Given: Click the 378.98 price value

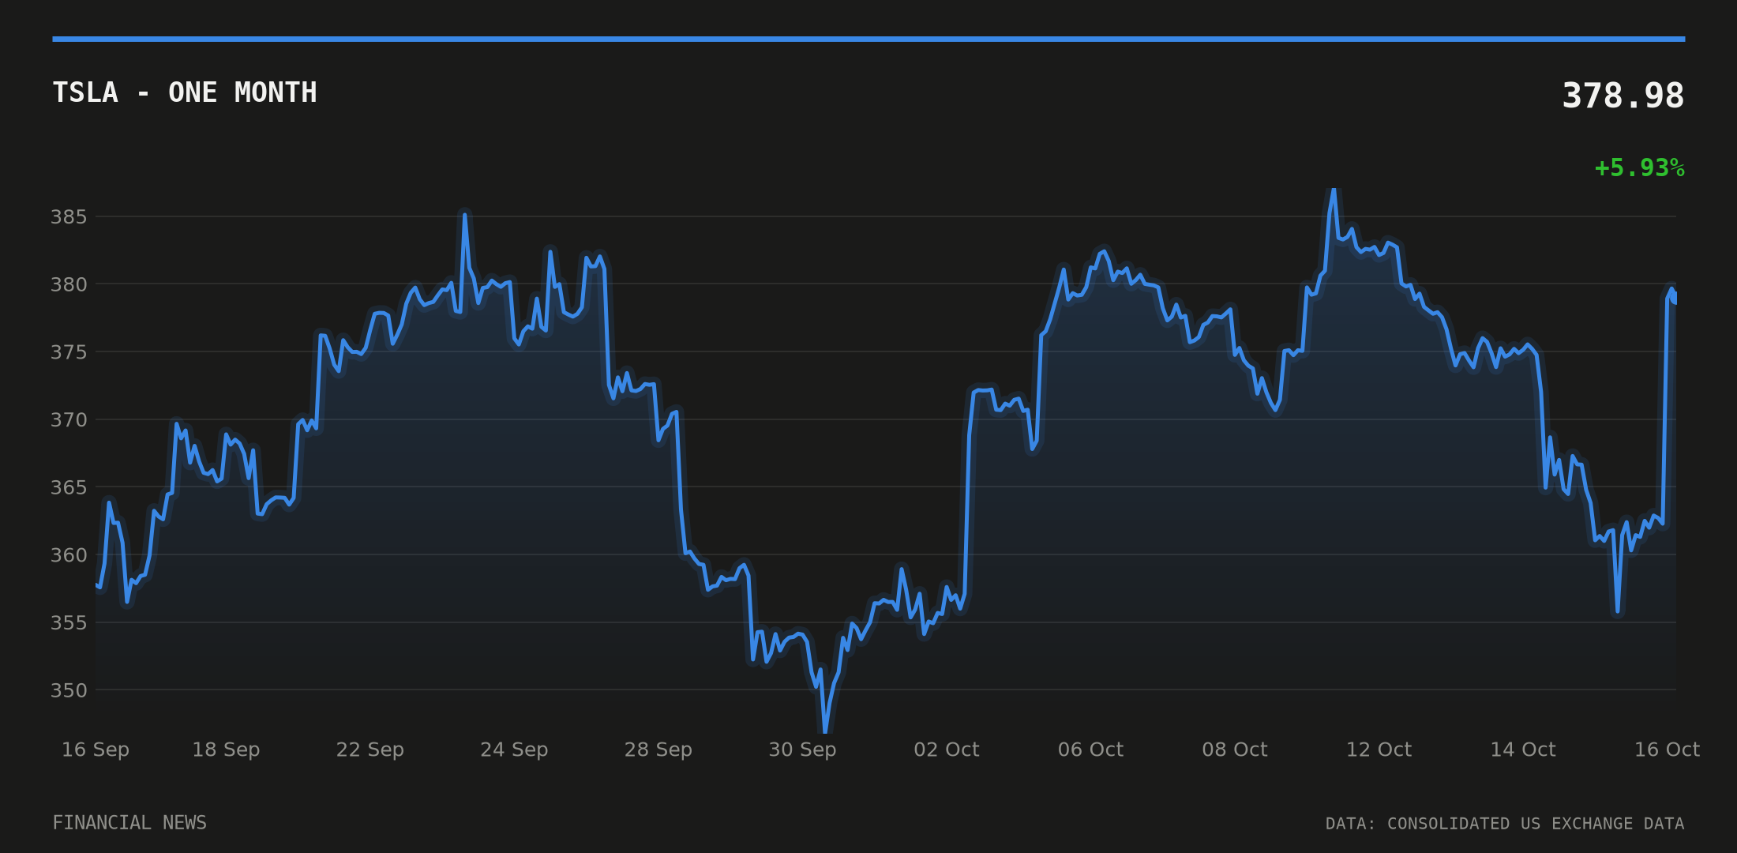Looking at the screenshot, I should click(1623, 96).
